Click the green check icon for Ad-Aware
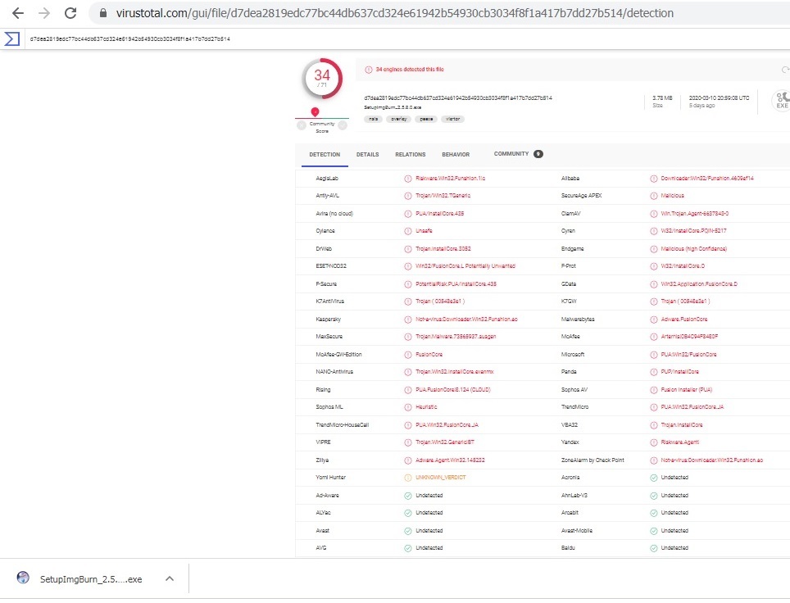This screenshot has height=603, width=790. (x=408, y=496)
